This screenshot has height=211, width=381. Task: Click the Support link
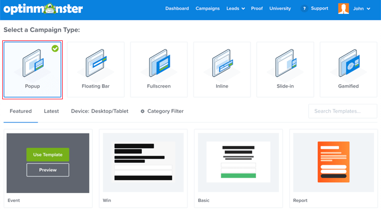319,8
